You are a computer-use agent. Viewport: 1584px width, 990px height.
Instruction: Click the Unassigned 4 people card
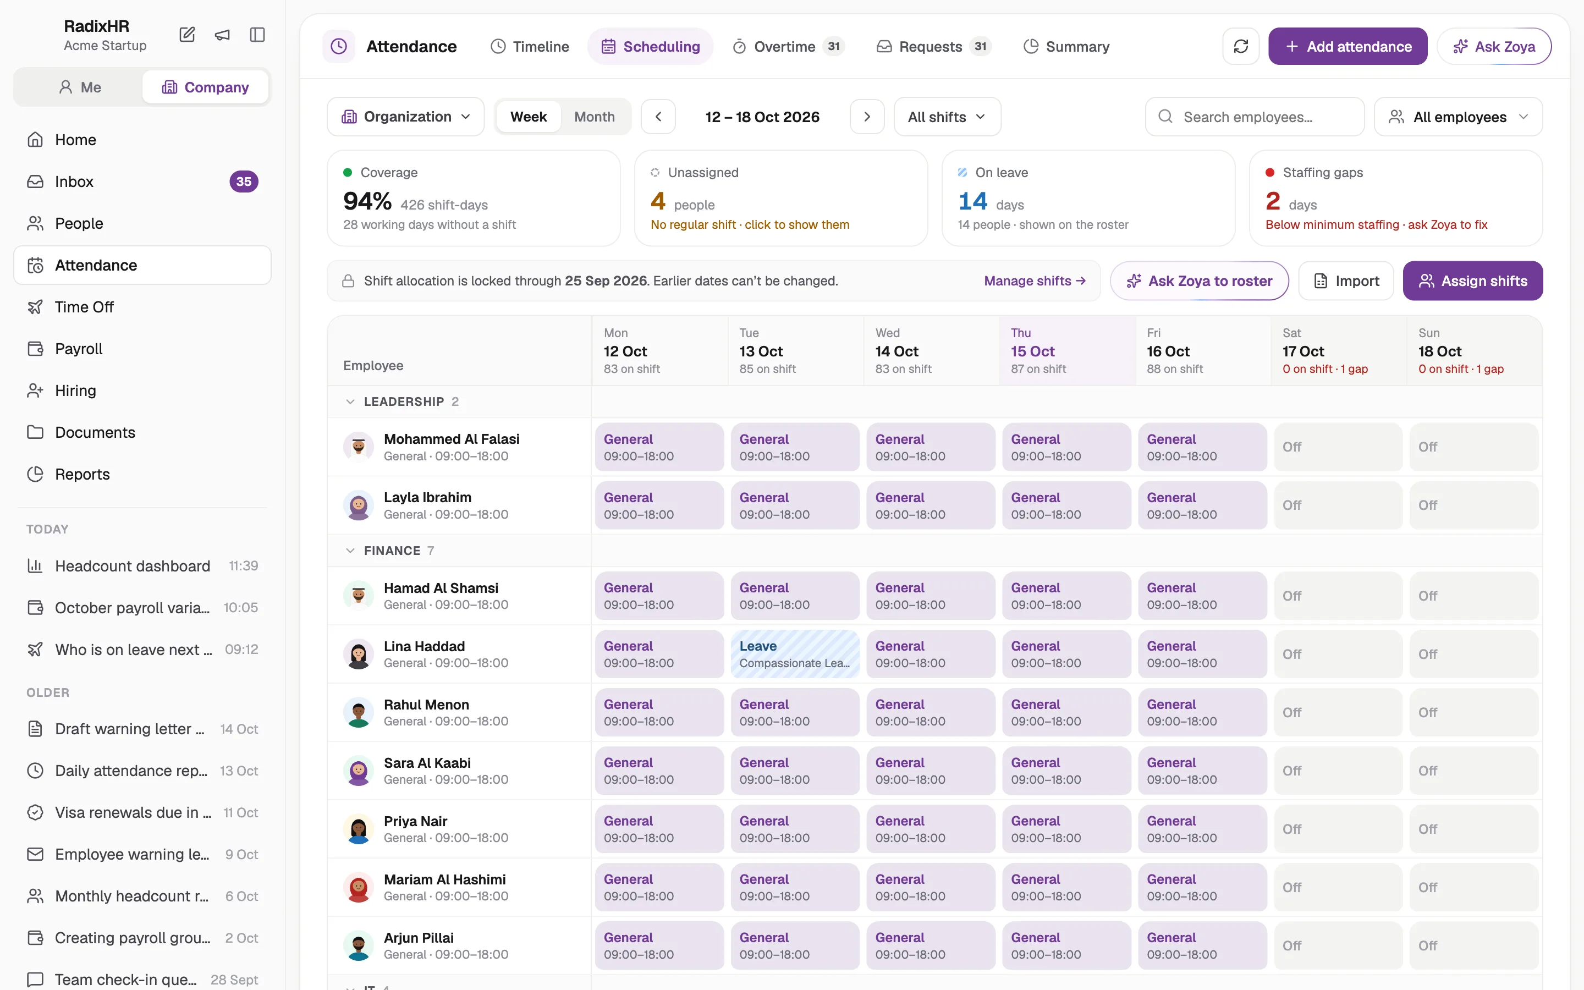click(781, 198)
